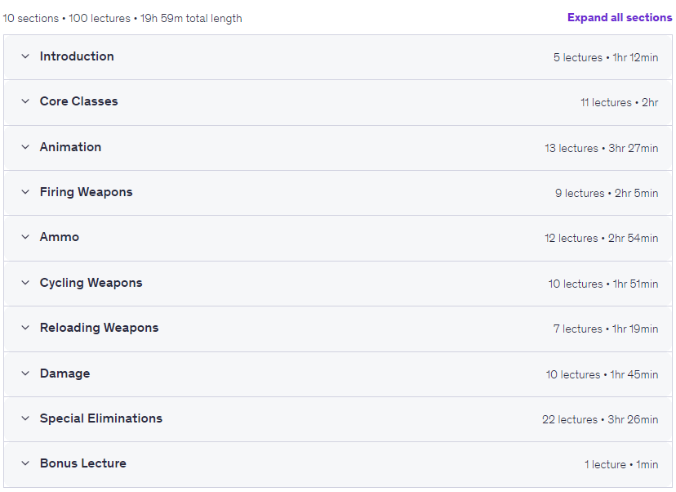Viewport: 676px width, 492px height.
Task: Click the '11 lectures • 2hr' text
Action: 620,102
